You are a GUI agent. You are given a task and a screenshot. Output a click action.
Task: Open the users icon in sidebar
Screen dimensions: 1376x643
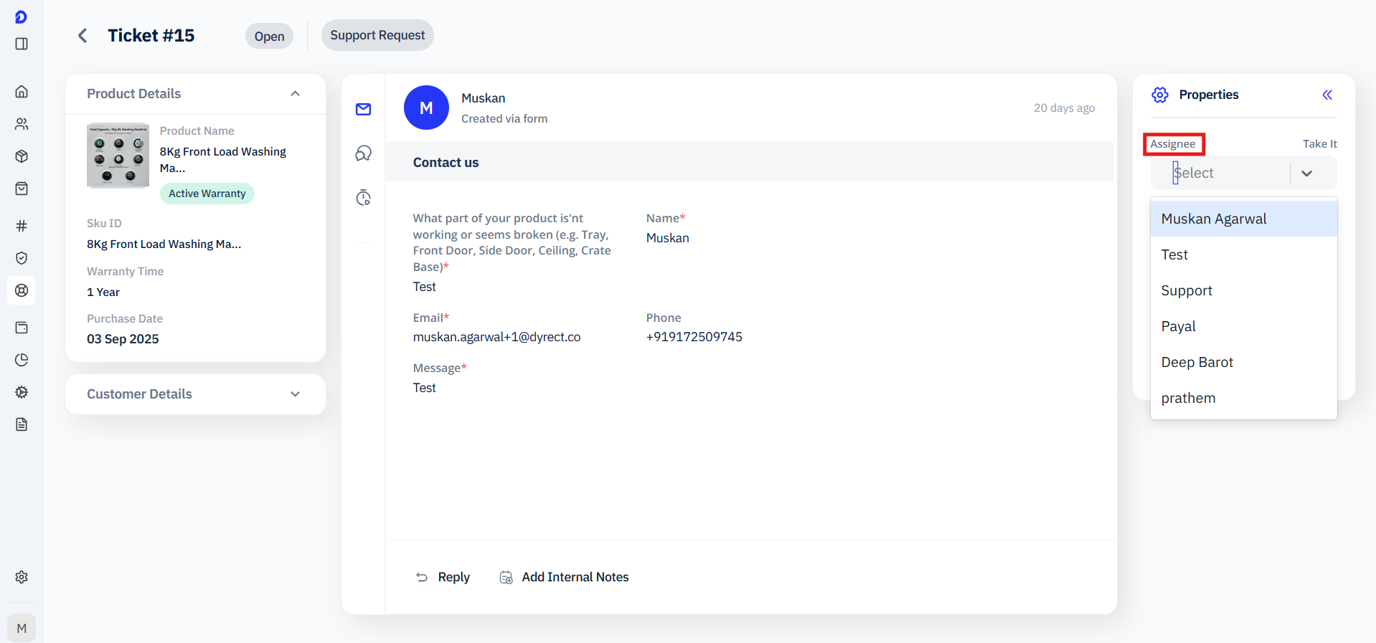tap(22, 124)
